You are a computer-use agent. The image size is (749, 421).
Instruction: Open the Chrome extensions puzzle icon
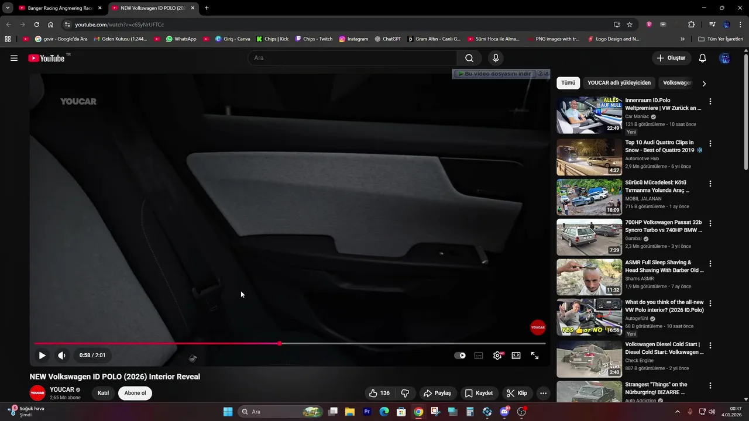pyautogui.click(x=691, y=25)
